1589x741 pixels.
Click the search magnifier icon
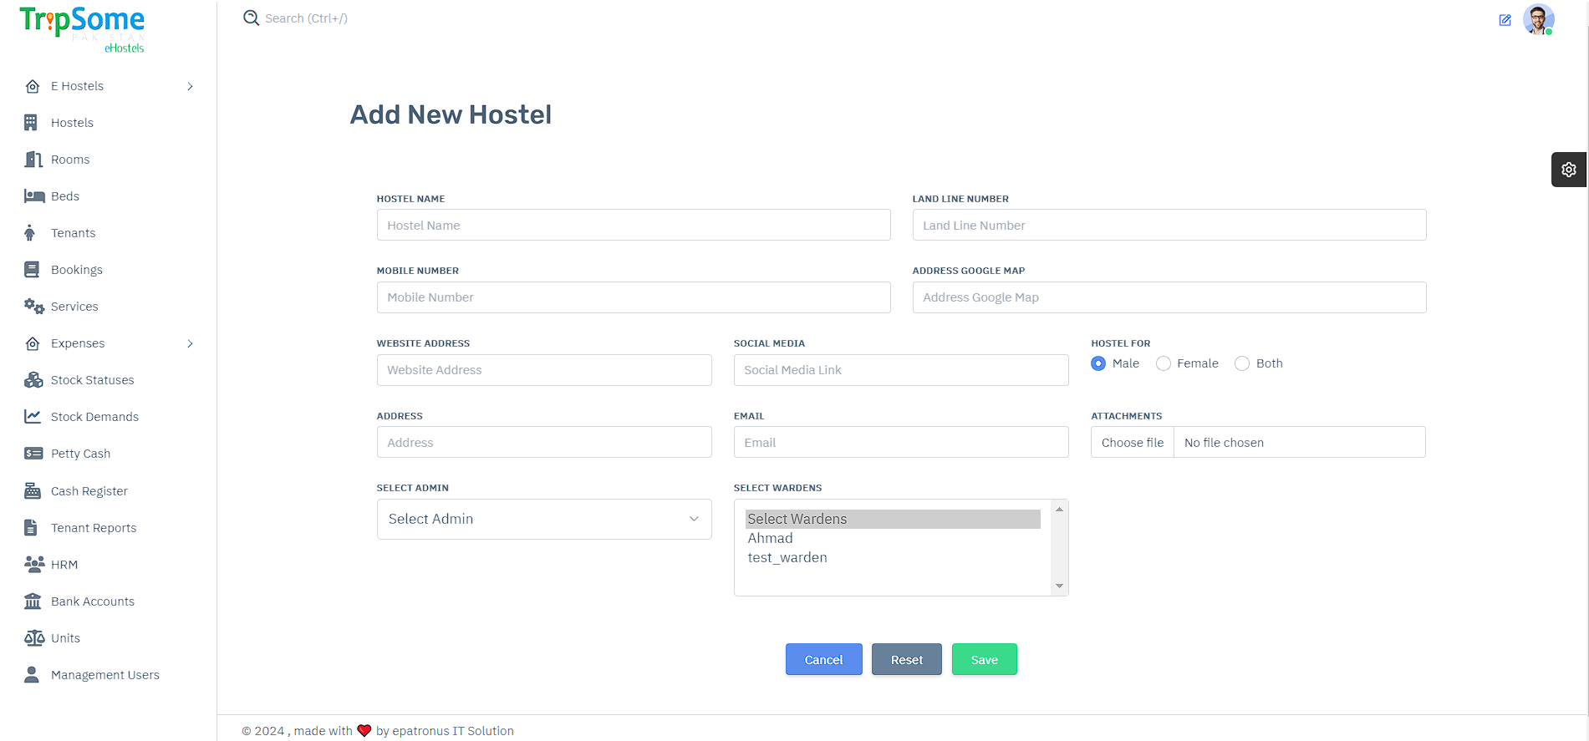click(251, 18)
